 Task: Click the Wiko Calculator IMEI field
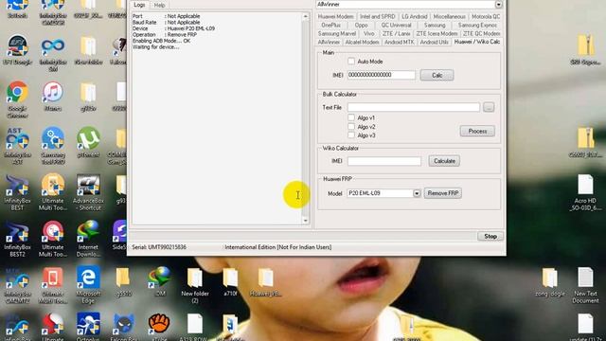coord(384,161)
